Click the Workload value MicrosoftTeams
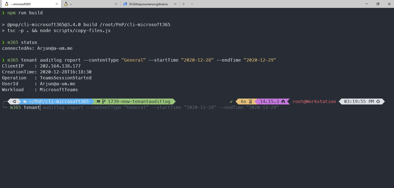 (59, 90)
